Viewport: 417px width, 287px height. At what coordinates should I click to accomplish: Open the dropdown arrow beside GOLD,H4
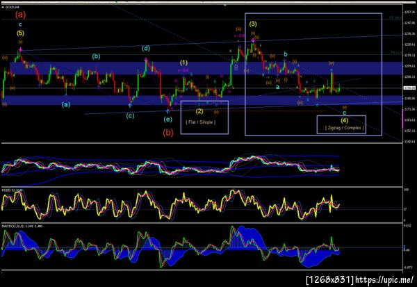tap(3, 7)
